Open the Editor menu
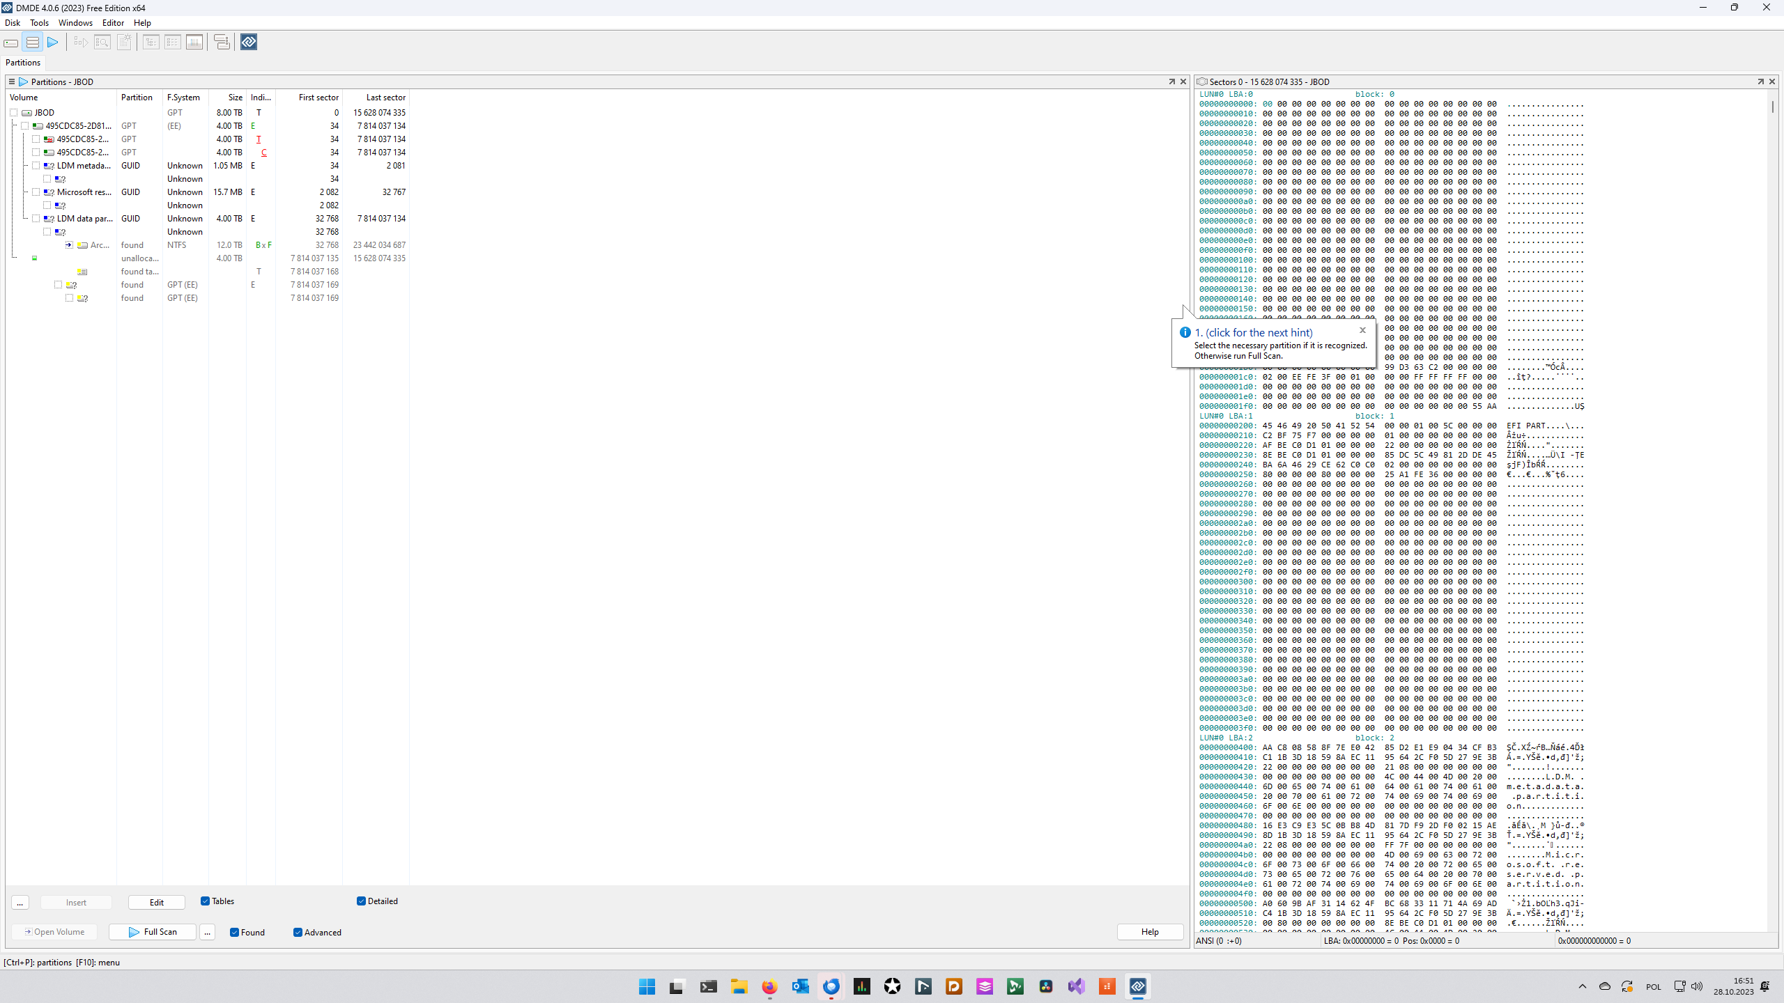The width and height of the screenshot is (1784, 1003). coord(113,23)
